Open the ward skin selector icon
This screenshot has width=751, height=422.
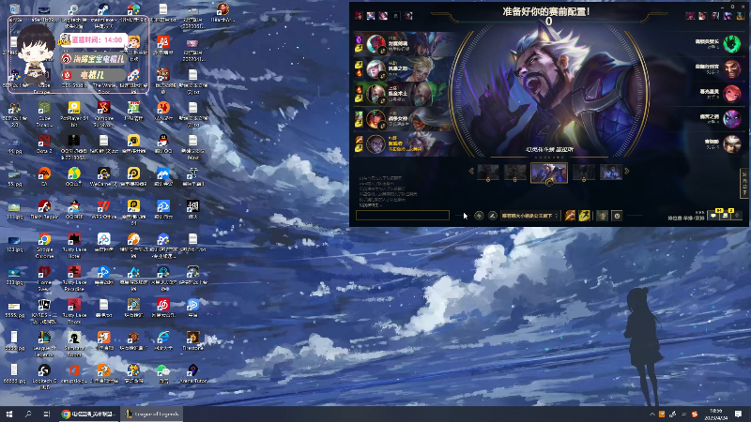pyautogui.click(x=602, y=216)
